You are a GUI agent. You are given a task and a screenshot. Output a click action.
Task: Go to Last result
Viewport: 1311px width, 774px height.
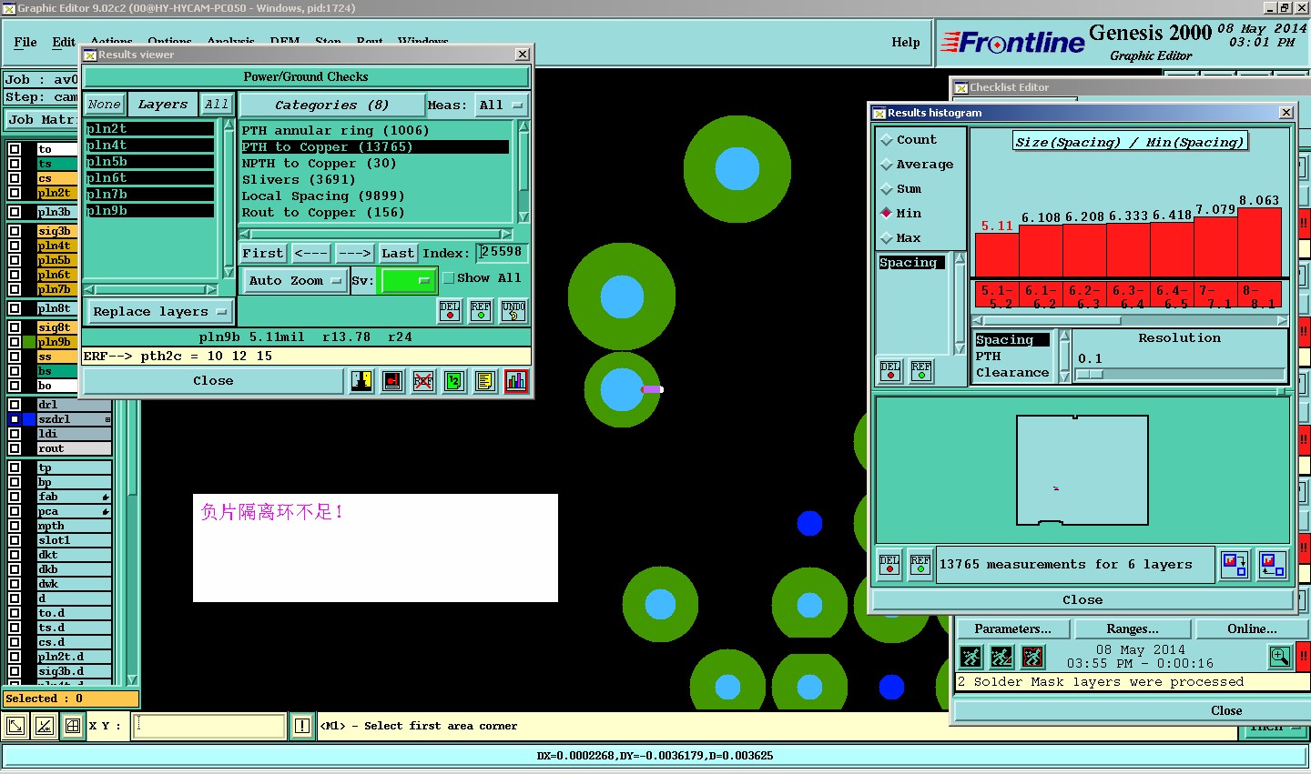[x=398, y=254]
